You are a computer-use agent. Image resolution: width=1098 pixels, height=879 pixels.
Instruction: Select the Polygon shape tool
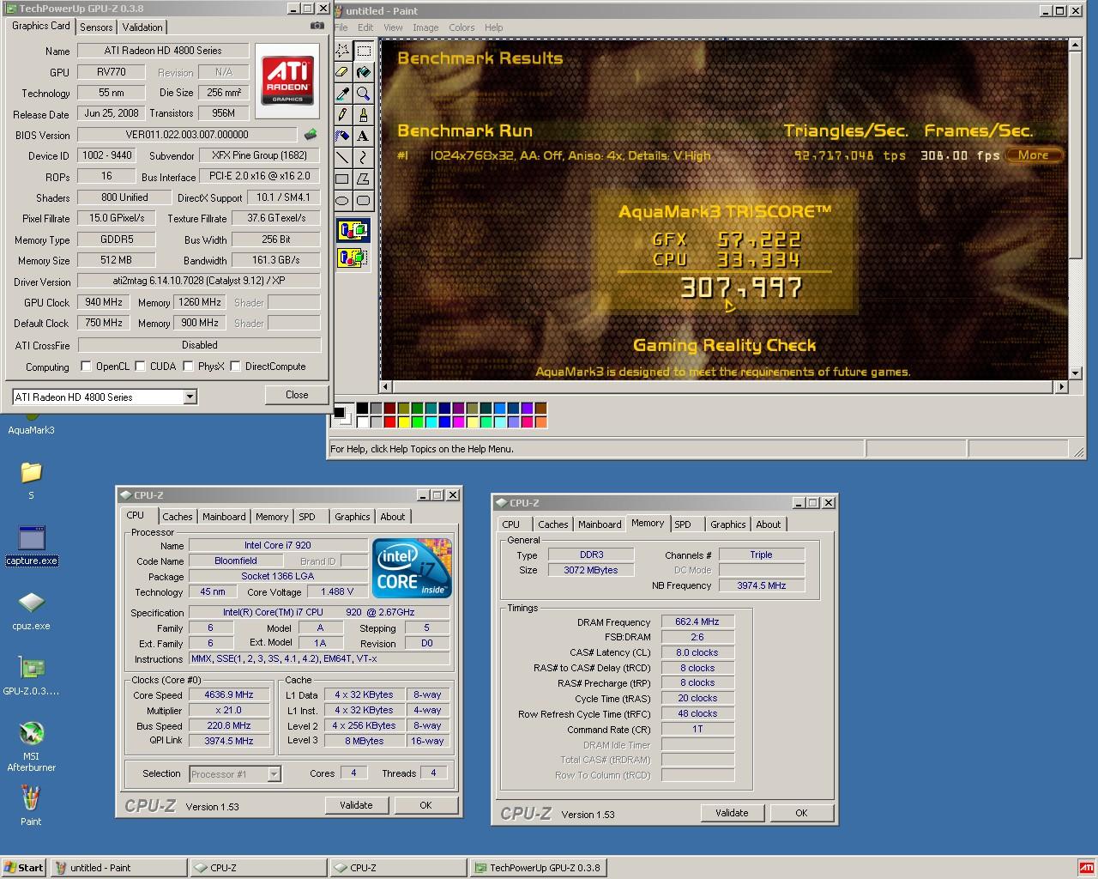click(364, 179)
